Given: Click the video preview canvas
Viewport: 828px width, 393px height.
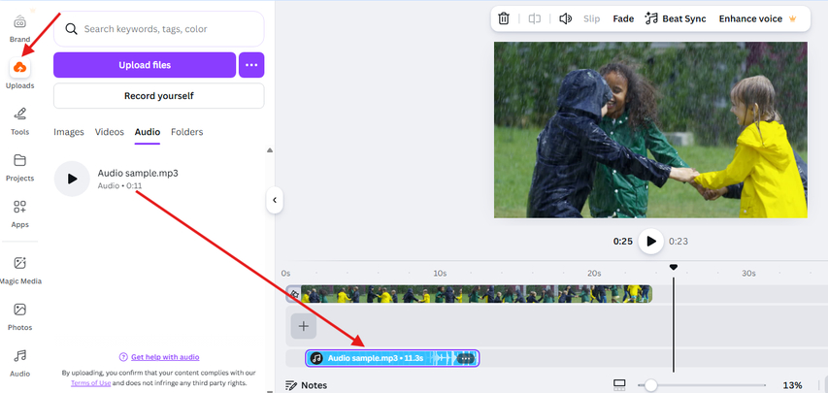Looking at the screenshot, I should pos(650,130).
